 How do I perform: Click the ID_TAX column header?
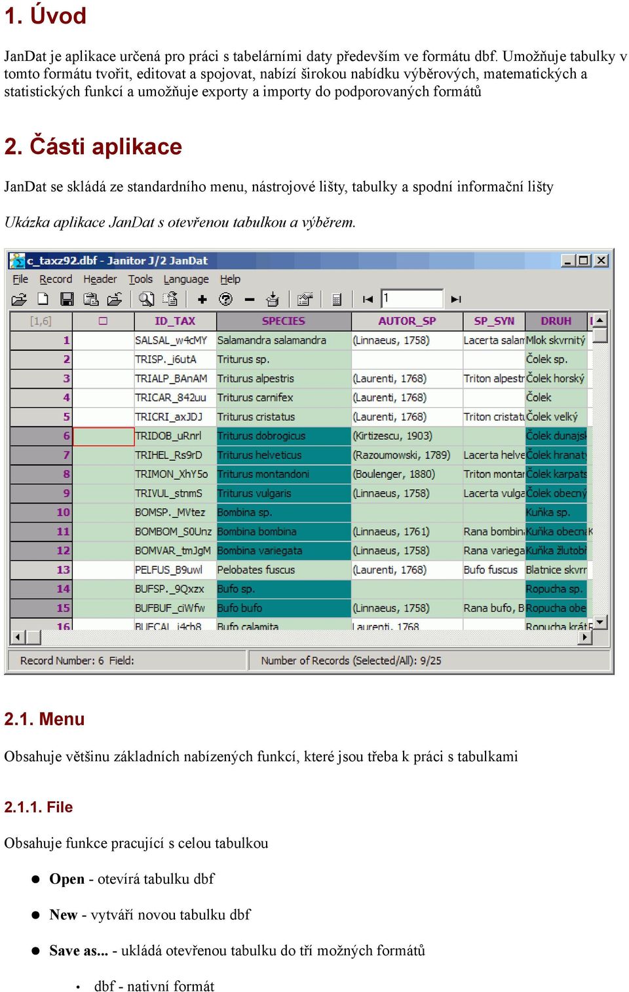175,321
